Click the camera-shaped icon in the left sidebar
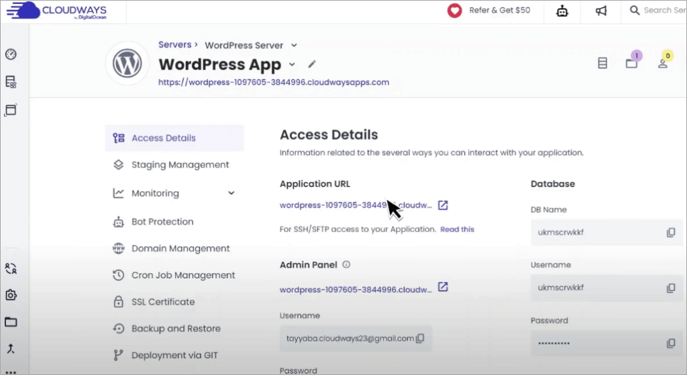 click(11, 294)
